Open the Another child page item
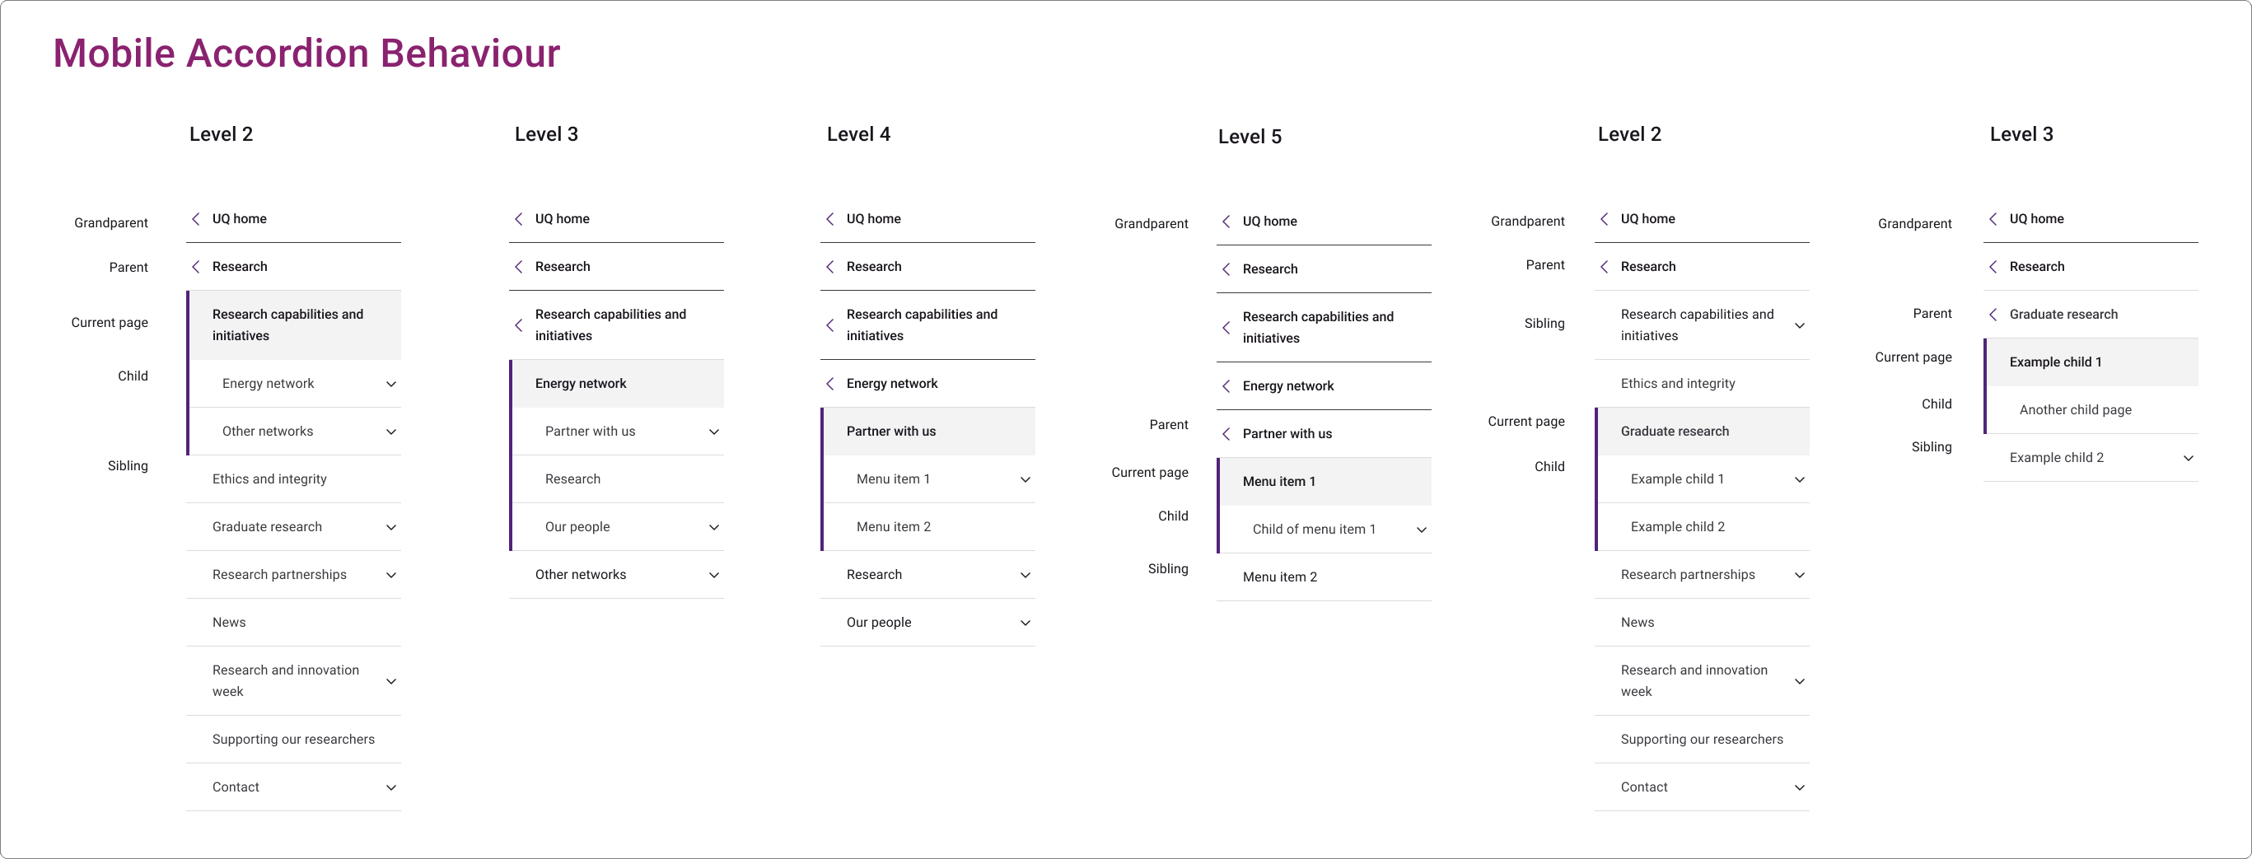Viewport: 2252px width, 859px height. 2075,410
